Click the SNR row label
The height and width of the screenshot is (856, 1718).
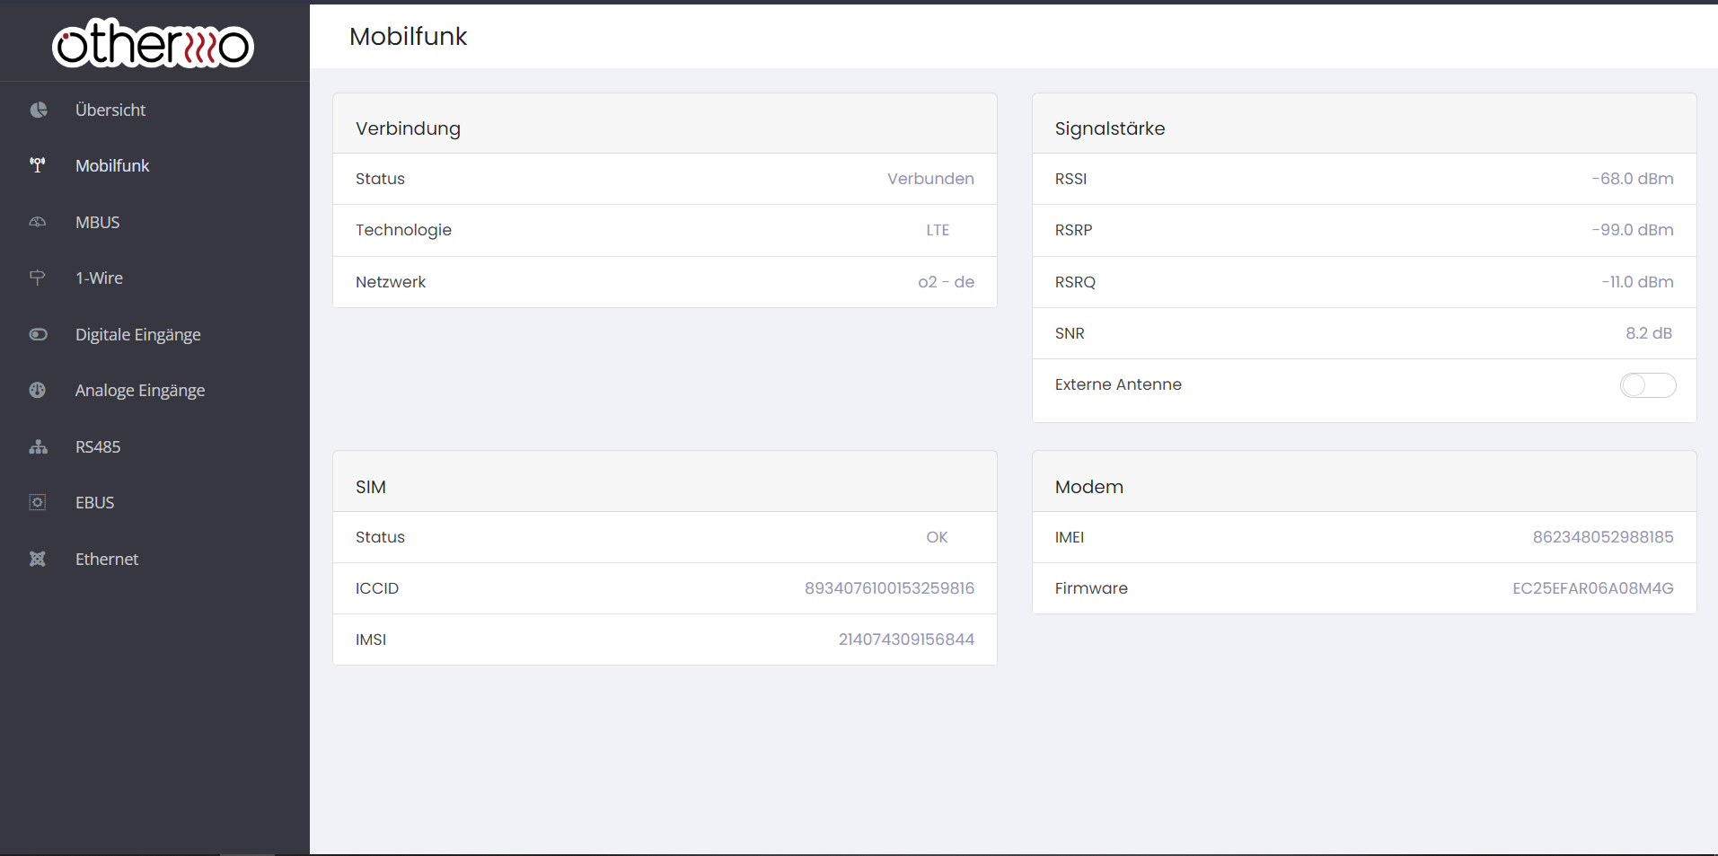[x=1070, y=333]
